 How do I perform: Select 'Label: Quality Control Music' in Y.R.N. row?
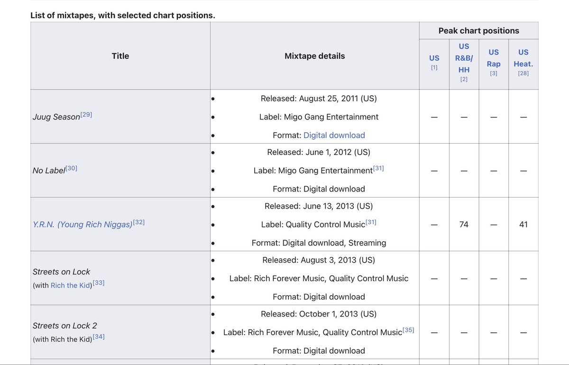pyautogui.click(x=313, y=224)
